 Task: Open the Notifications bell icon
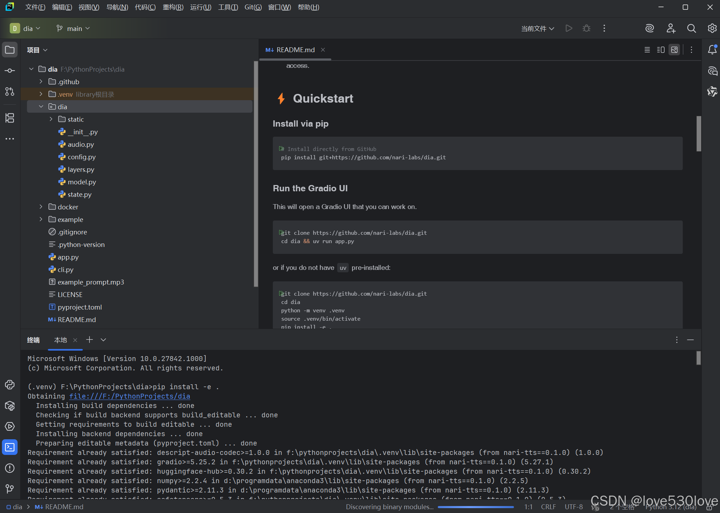[712, 50]
